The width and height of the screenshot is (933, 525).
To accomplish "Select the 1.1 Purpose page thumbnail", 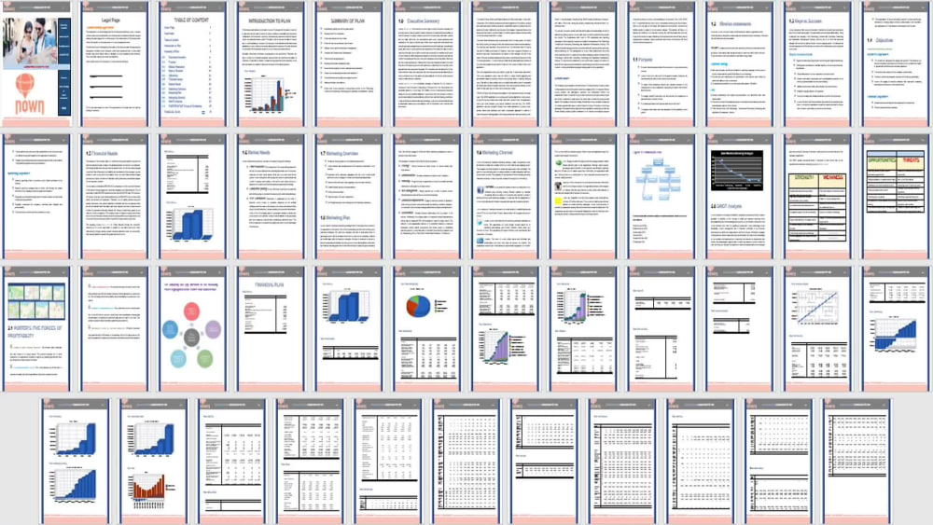I will tap(661, 63).
